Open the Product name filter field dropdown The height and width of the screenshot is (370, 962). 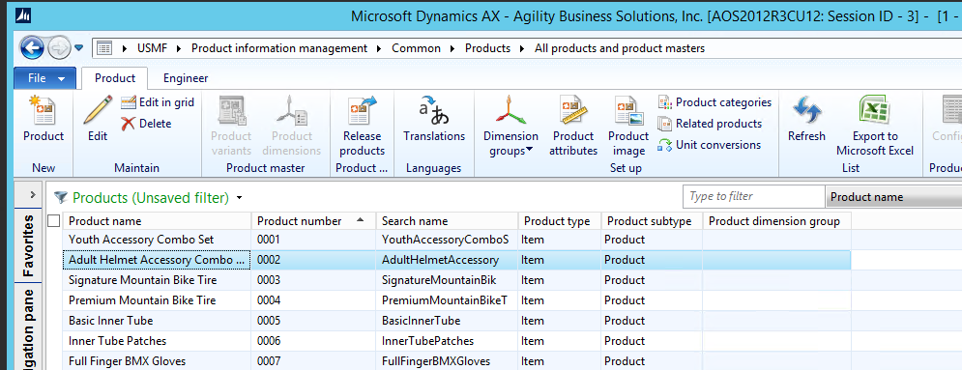[893, 197]
